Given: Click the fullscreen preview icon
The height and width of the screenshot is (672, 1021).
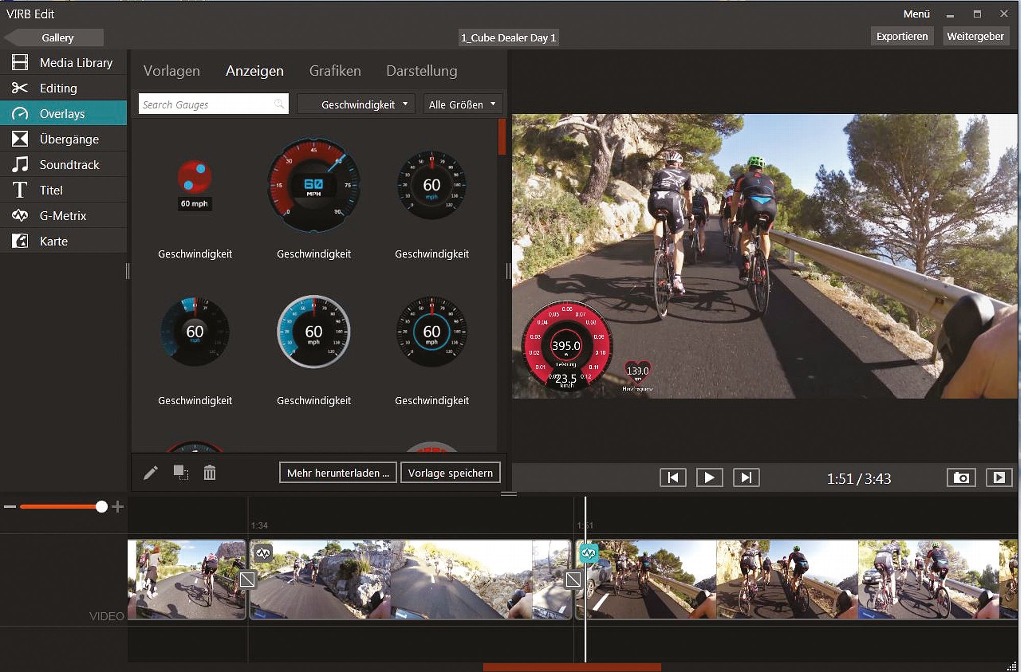Looking at the screenshot, I should point(999,478).
